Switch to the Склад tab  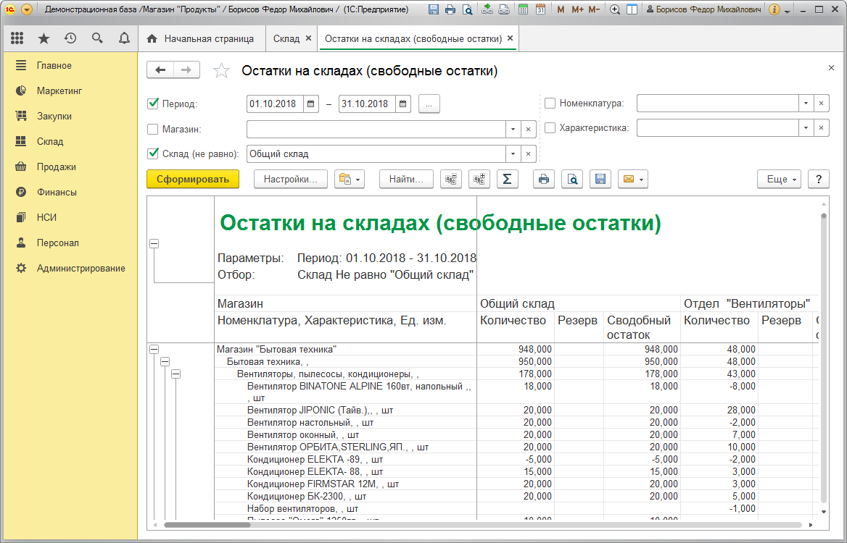click(292, 39)
